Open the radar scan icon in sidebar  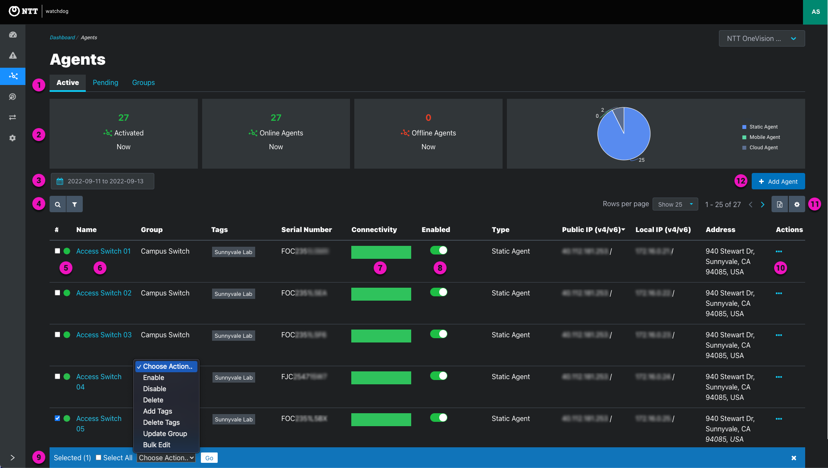pos(13,97)
